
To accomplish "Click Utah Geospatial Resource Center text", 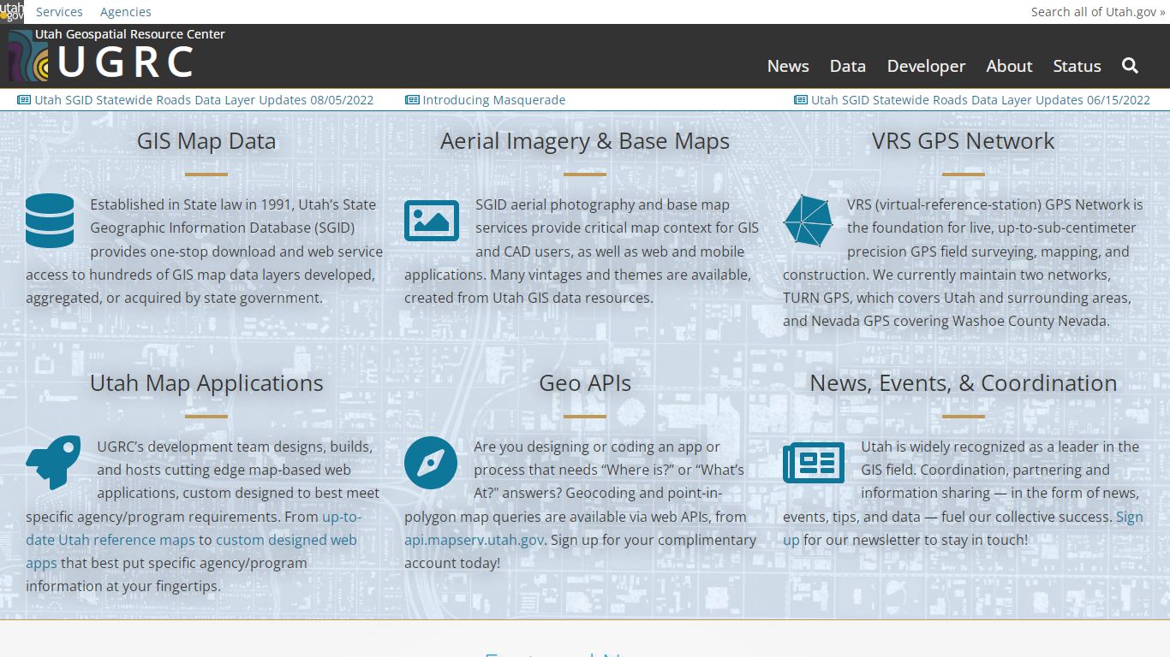I will pos(130,34).
